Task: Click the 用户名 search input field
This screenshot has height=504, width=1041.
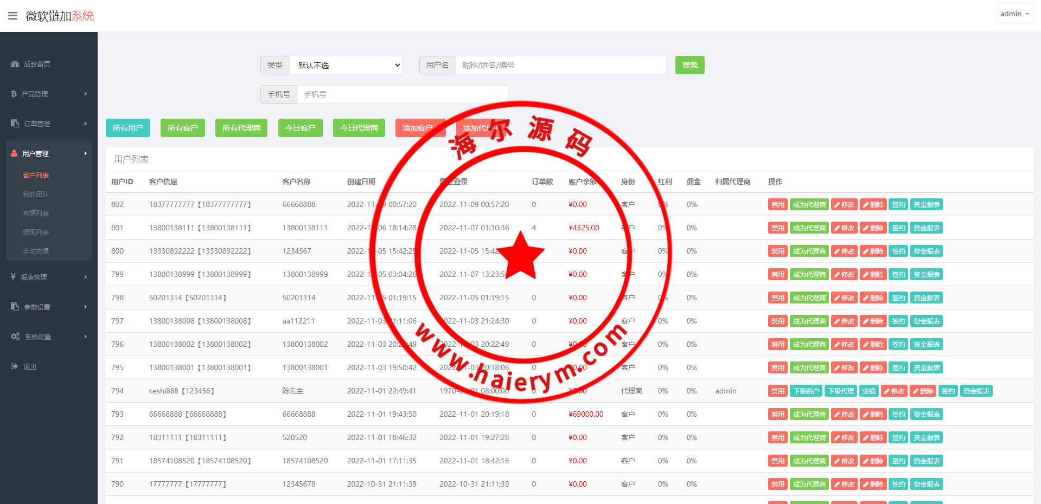Action: (561, 65)
